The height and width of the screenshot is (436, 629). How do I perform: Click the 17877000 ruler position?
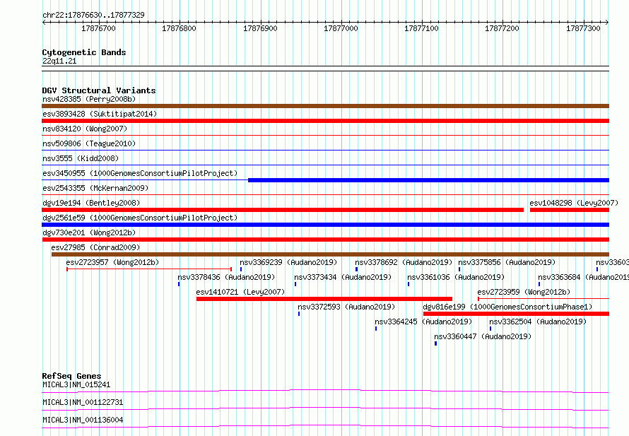pyautogui.click(x=341, y=28)
